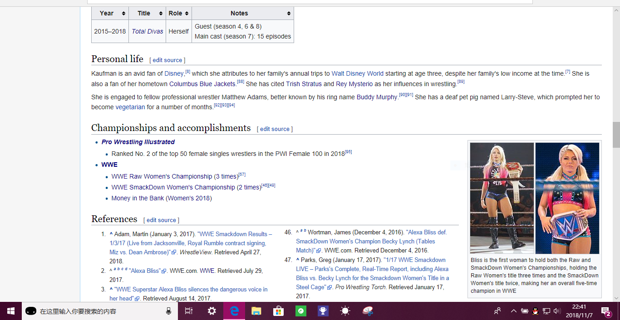Open the Total Divas link

[148, 31]
